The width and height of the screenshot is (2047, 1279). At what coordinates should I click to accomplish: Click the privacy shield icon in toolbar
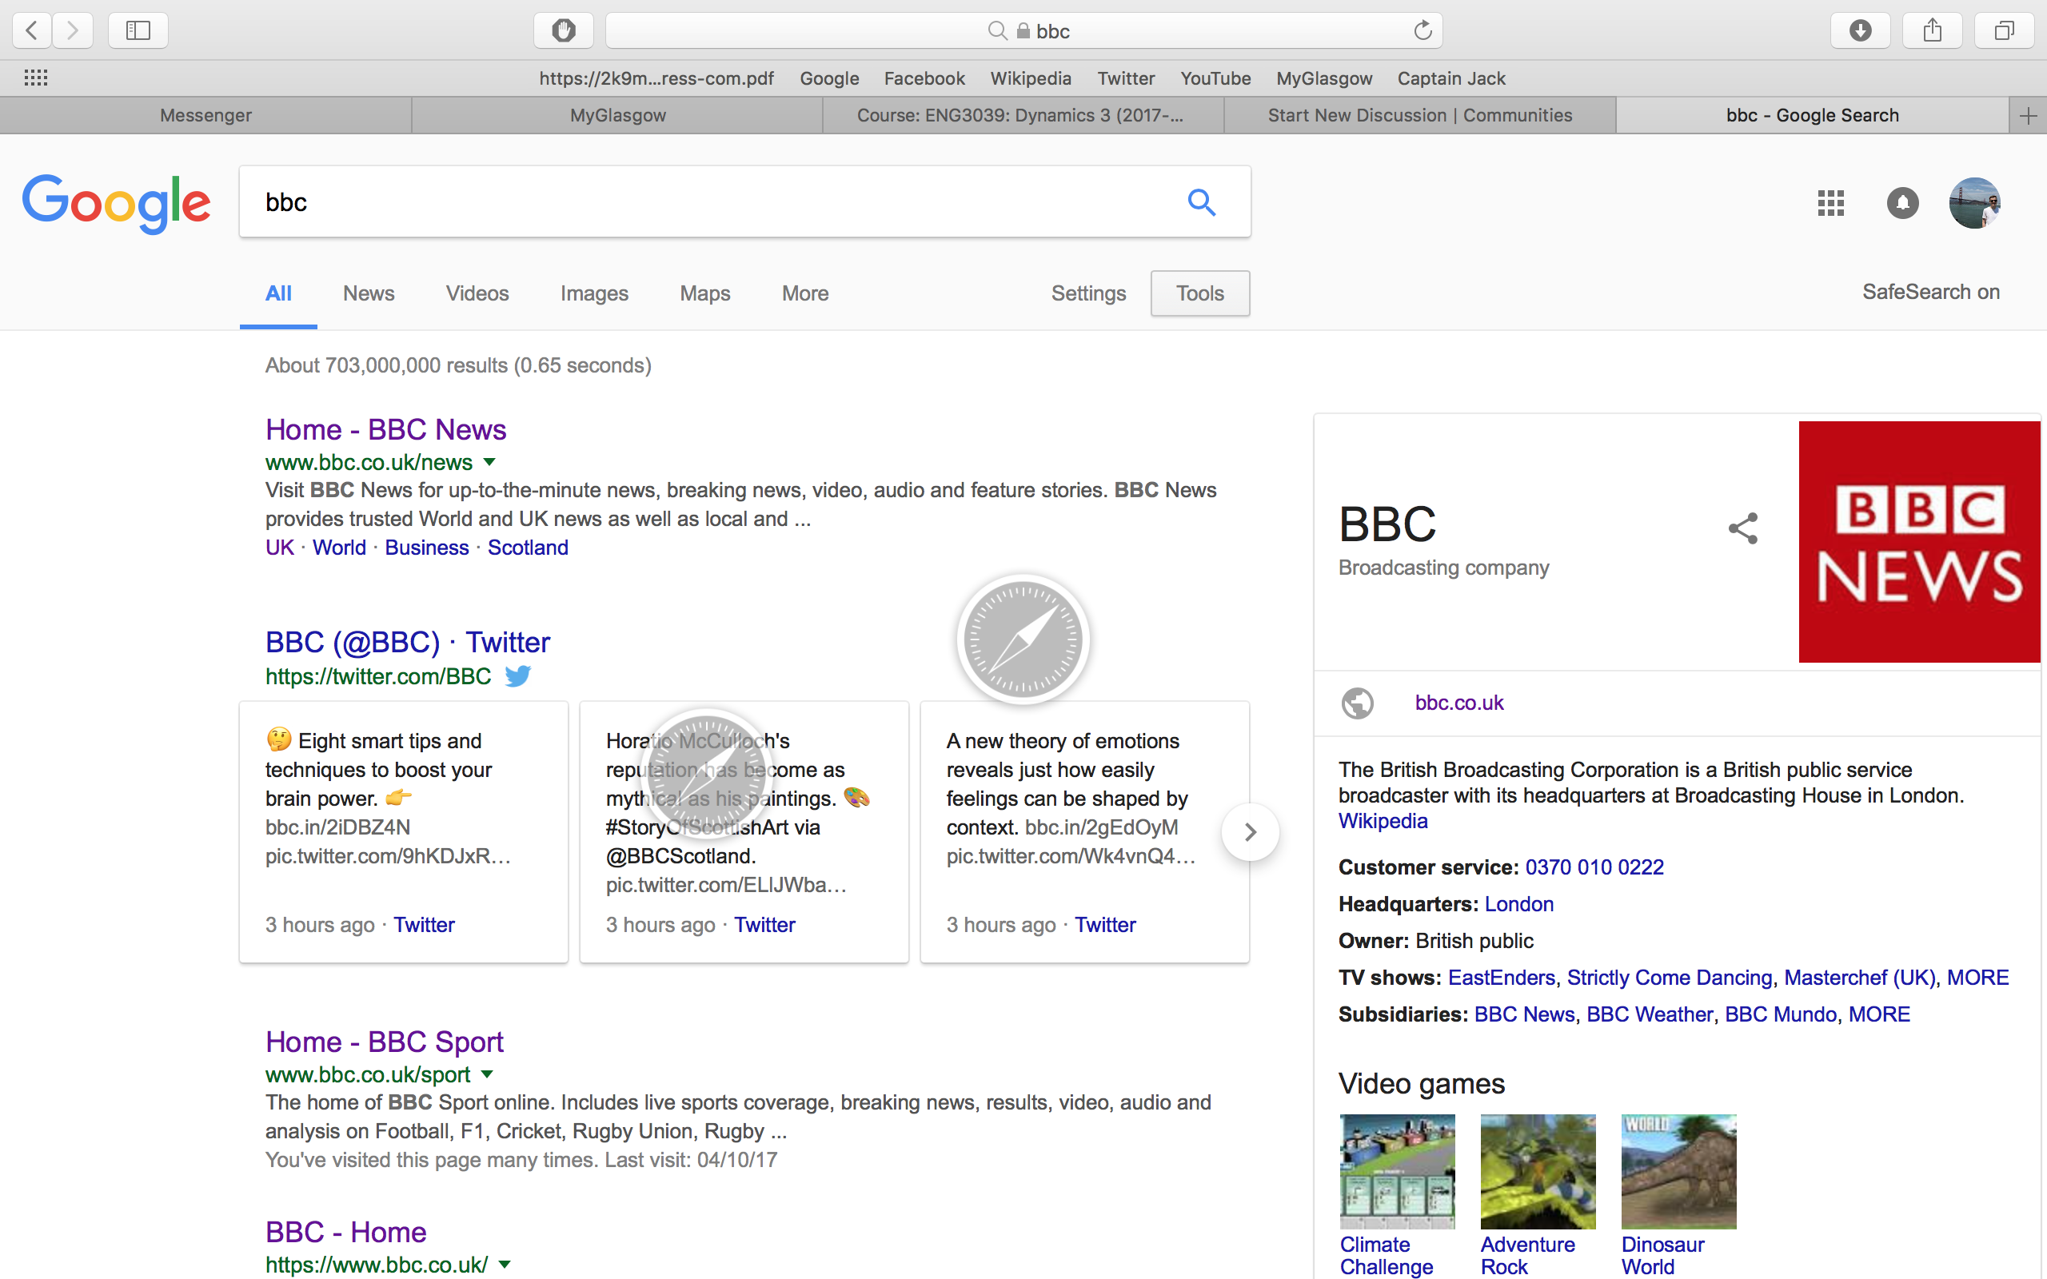point(564,31)
